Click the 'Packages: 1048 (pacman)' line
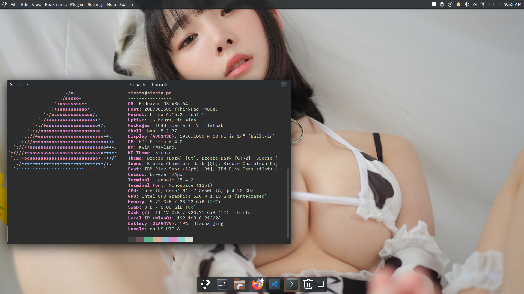 [x=177, y=125]
